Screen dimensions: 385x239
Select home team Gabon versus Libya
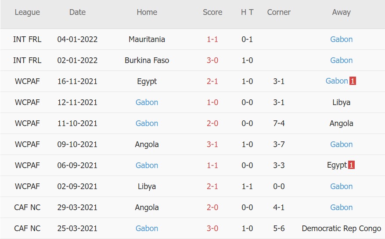(147, 102)
